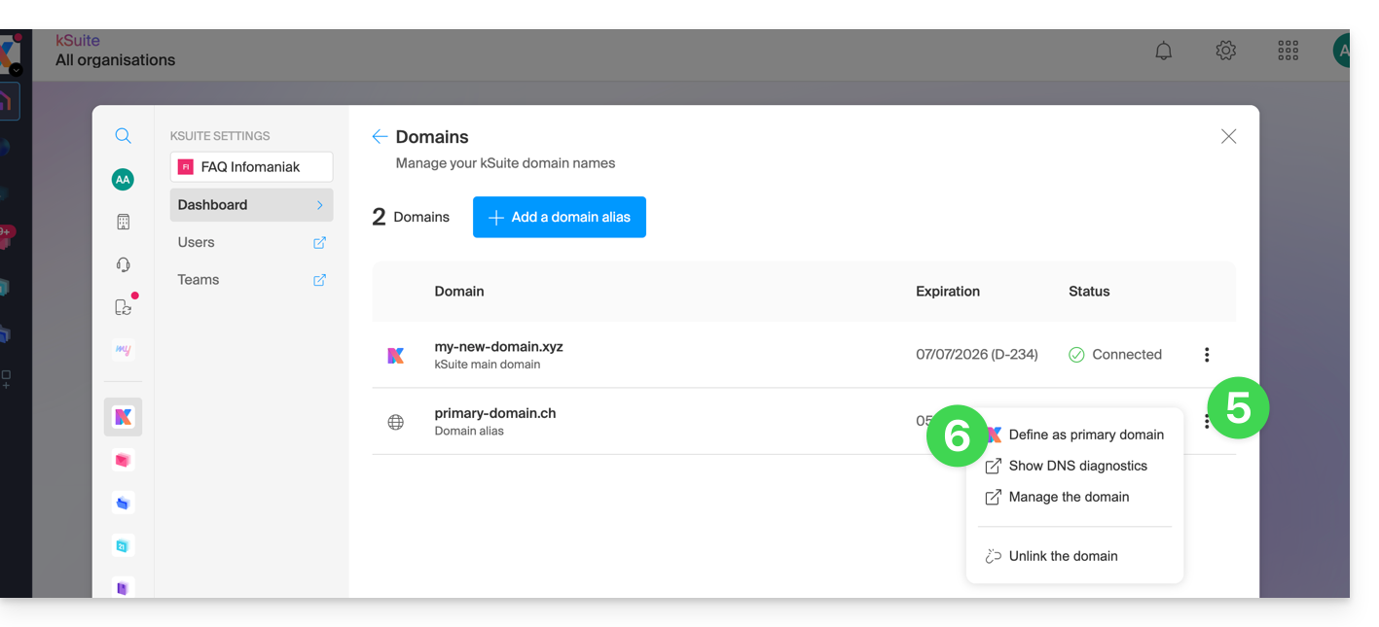Select Show DNS diagnostics menu entry
This screenshot has width=1379, height=627.
(1077, 466)
